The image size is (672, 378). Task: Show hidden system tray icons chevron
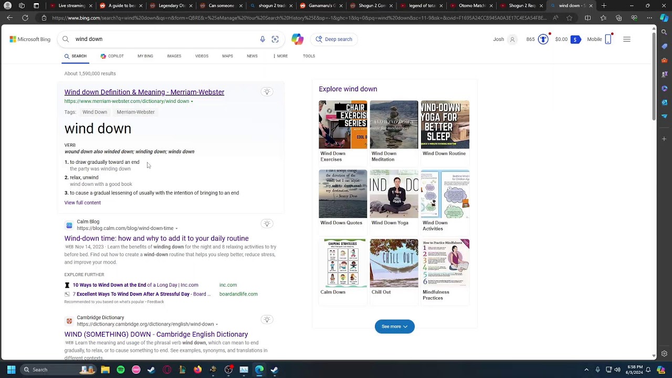click(586, 370)
